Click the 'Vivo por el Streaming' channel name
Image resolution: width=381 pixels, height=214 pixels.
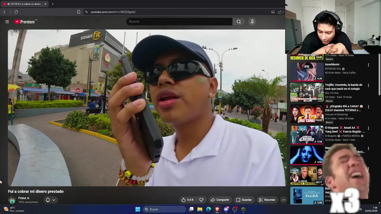[x=336, y=114]
